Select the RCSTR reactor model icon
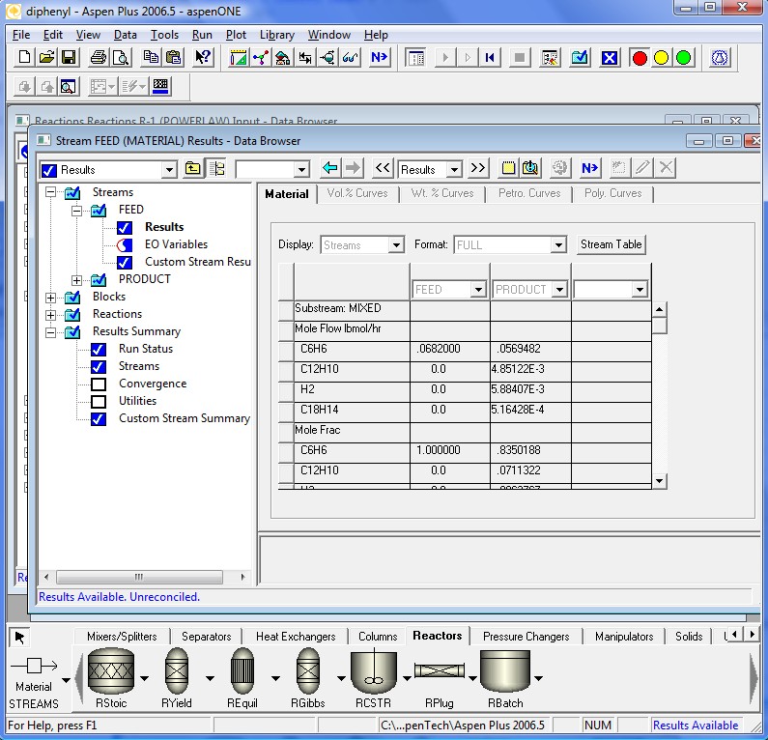Viewport: 768px width, 740px height. 373,671
